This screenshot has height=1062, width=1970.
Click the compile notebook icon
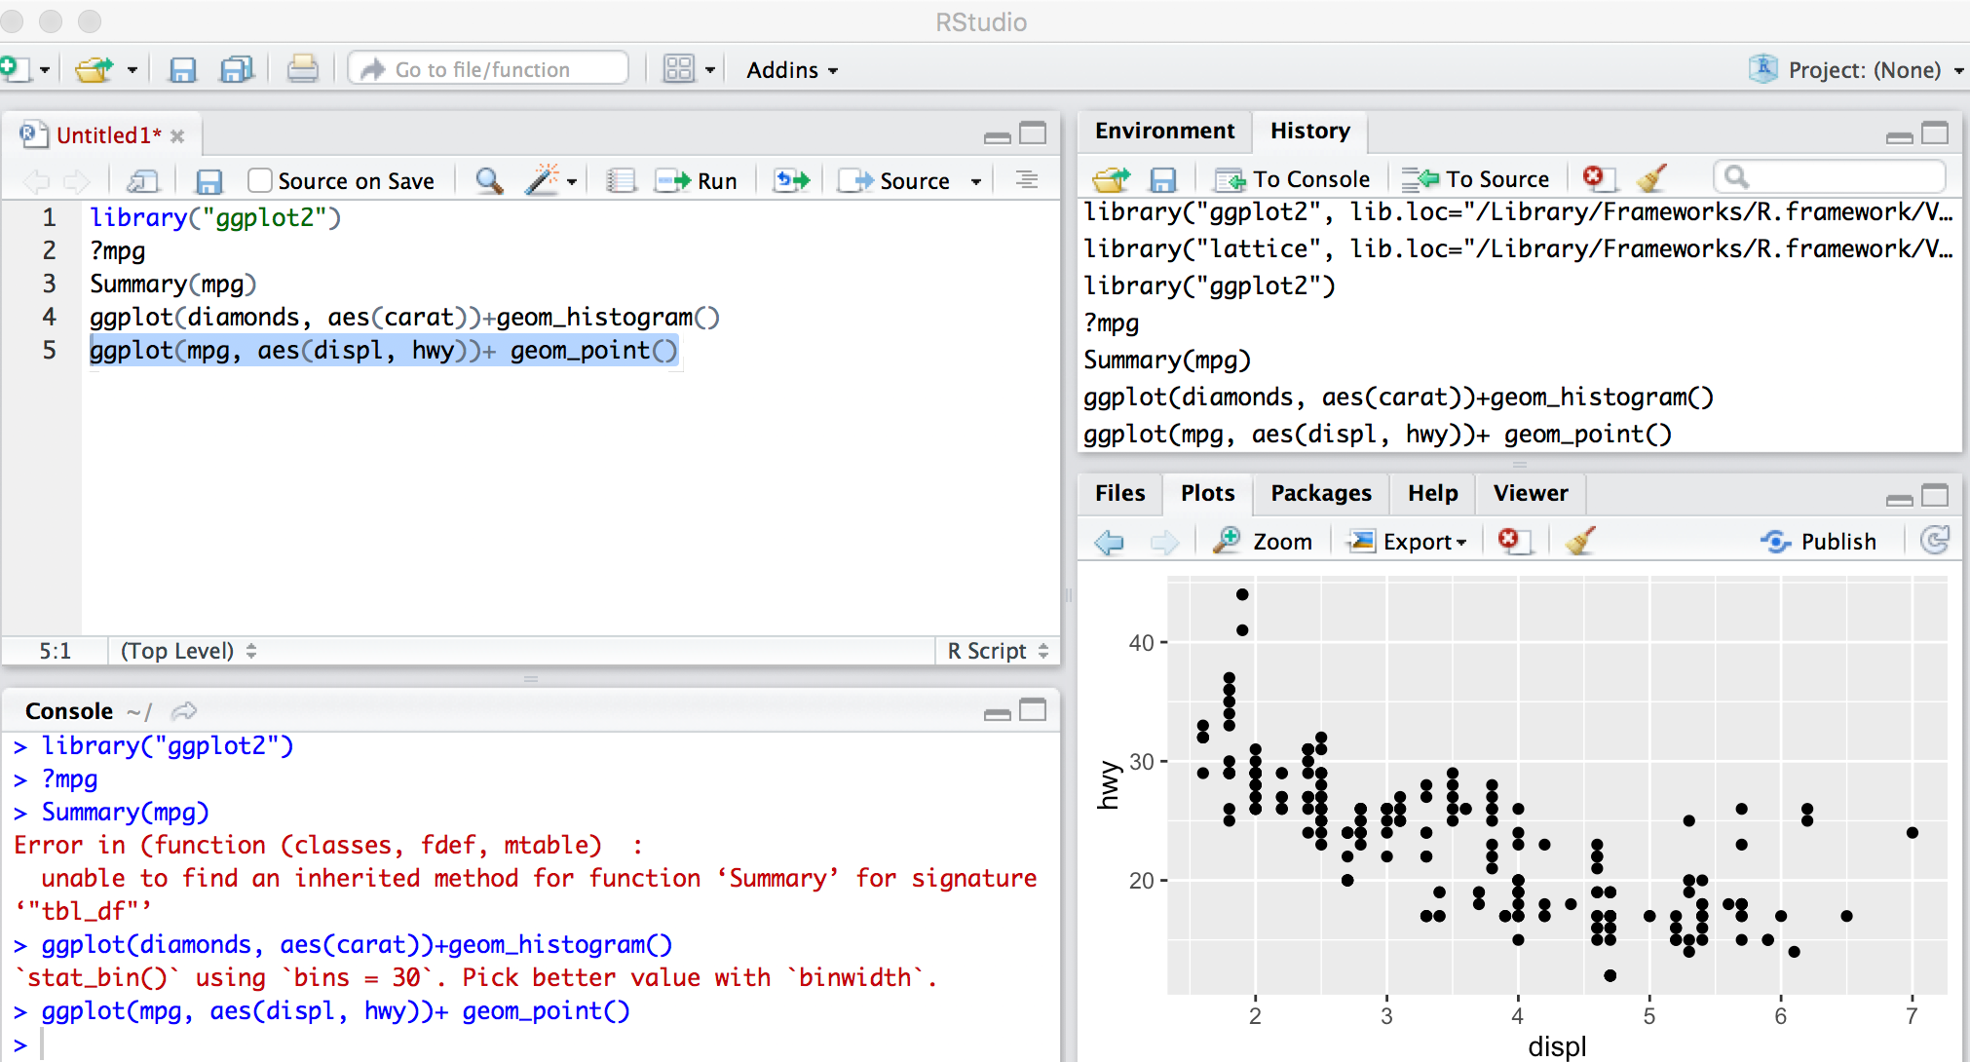[621, 181]
